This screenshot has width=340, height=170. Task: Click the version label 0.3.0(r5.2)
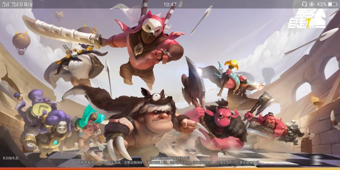10,158
